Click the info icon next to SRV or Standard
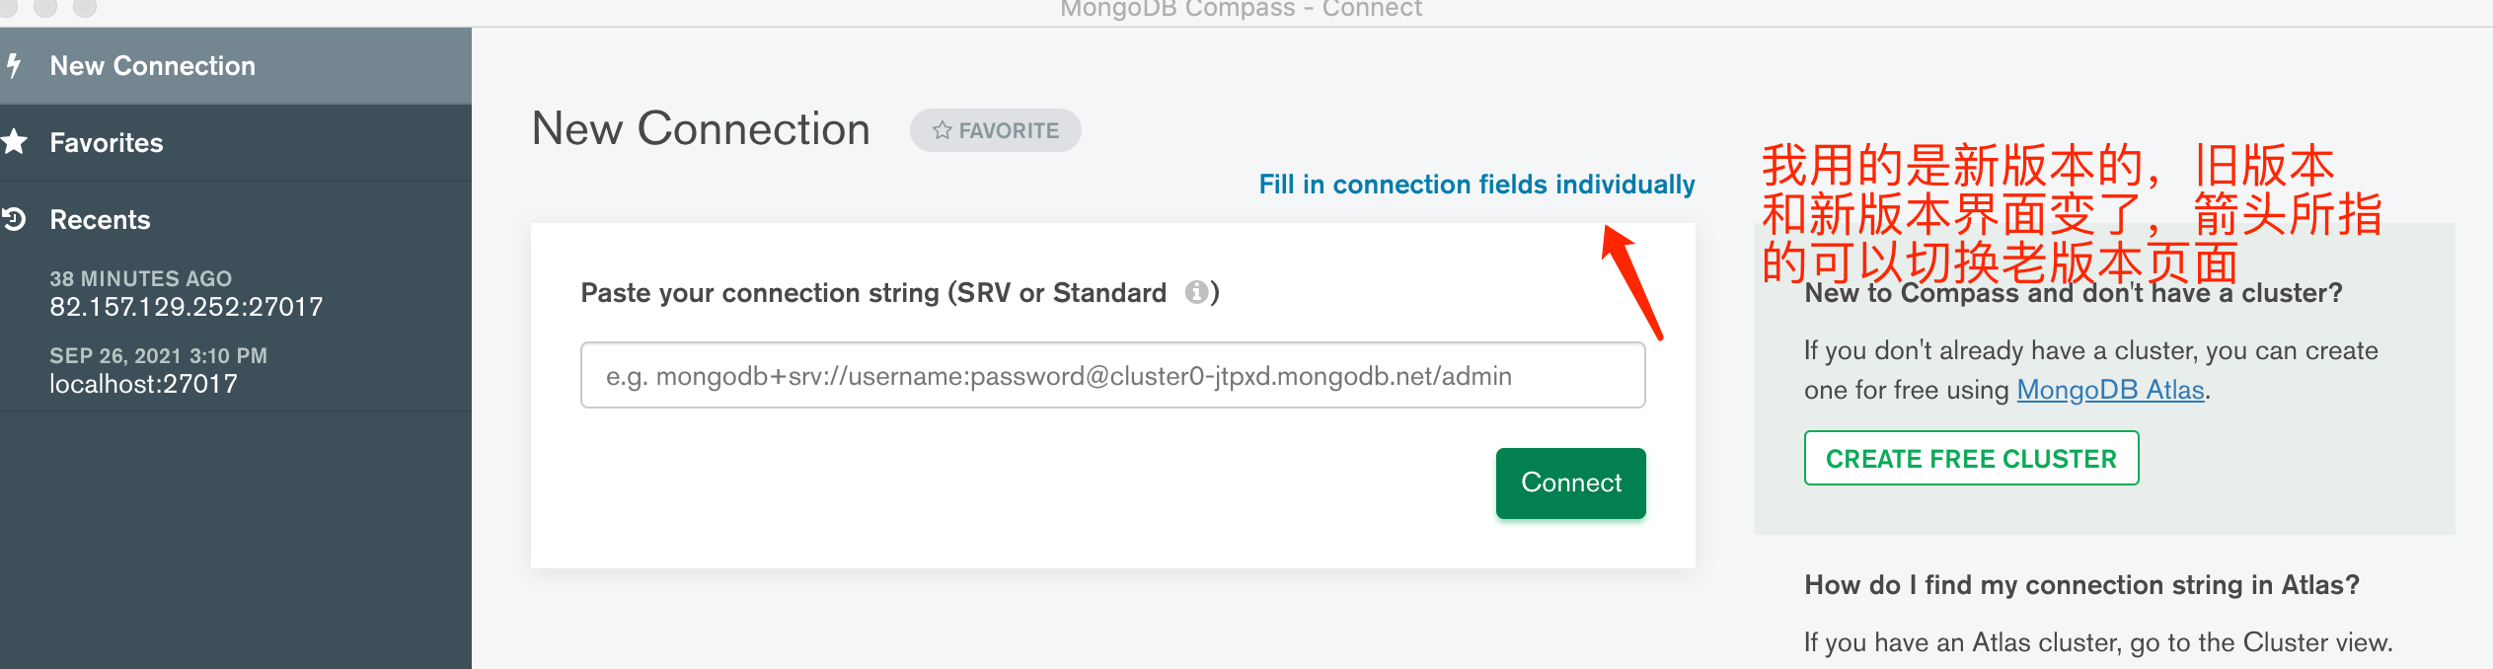 point(1197,292)
